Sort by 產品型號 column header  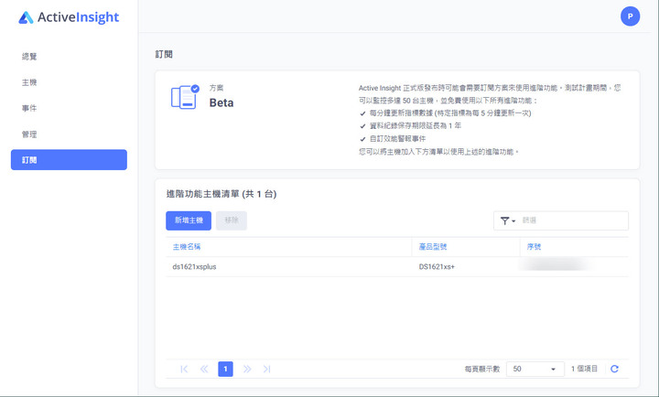[x=433, y=247]
